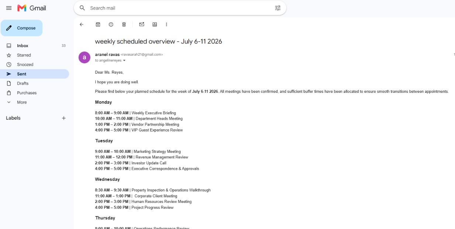Viewport: 455px width, 229px height.
Task: Open the Starred folder
Action: coord(34,55)
